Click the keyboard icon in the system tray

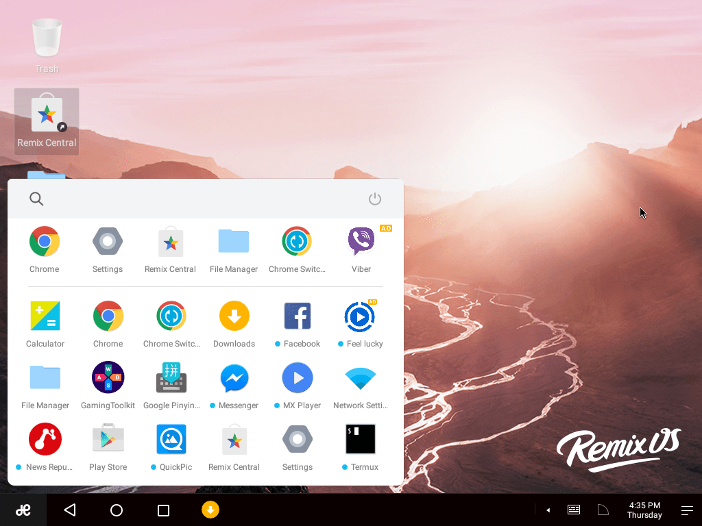(574, 510)
